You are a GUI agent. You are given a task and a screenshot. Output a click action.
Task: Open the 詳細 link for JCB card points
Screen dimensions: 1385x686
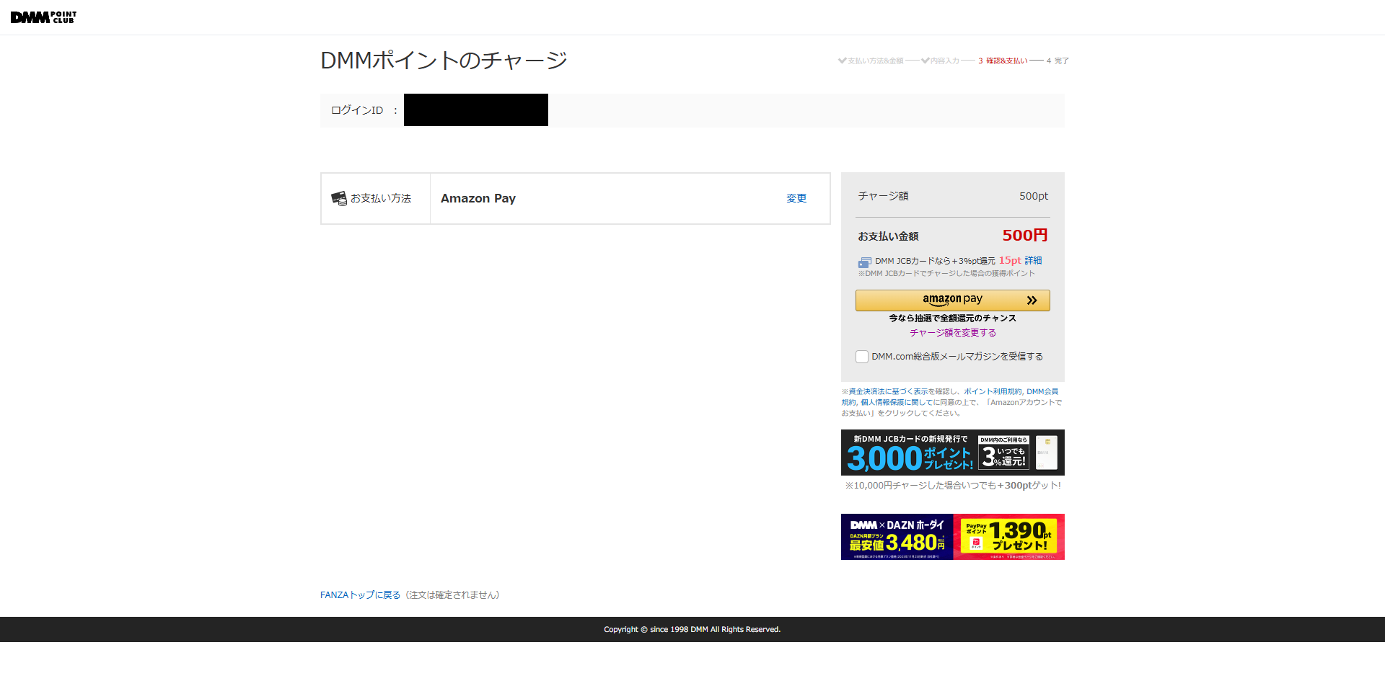pyautogui.click(x=1033, y=261)
